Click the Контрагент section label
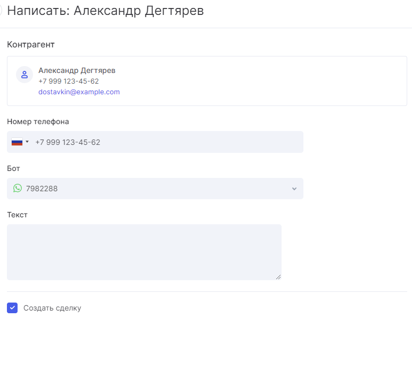Screen dimensions: 412x375 pos(31,44)
